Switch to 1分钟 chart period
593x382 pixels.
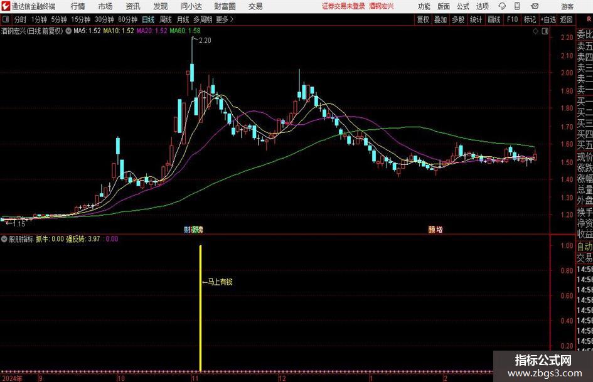(x=38, y=19)
